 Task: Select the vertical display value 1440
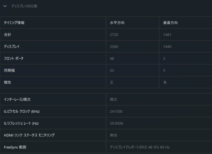(167, 46)
